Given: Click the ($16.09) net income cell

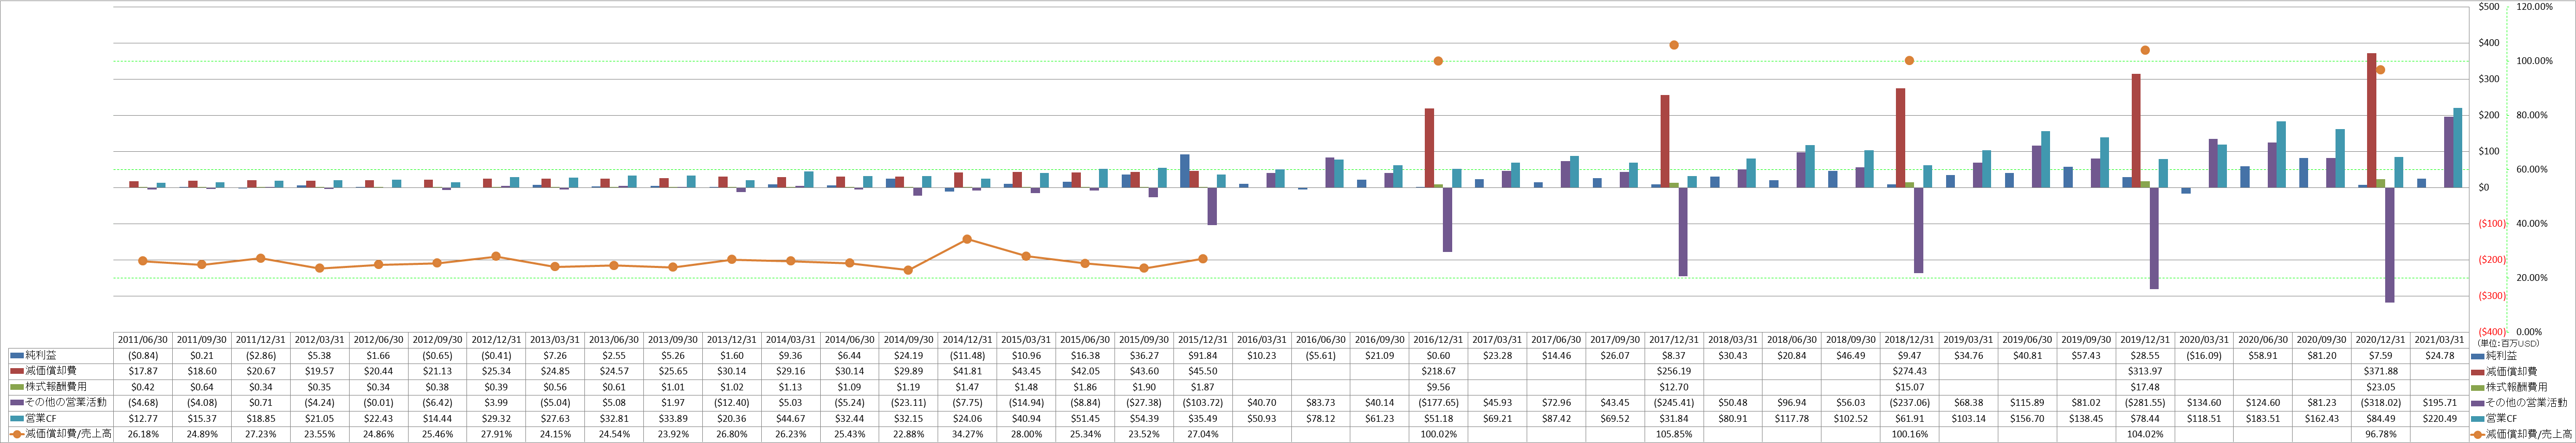Looking at the screenshot, I should 2204,355.
